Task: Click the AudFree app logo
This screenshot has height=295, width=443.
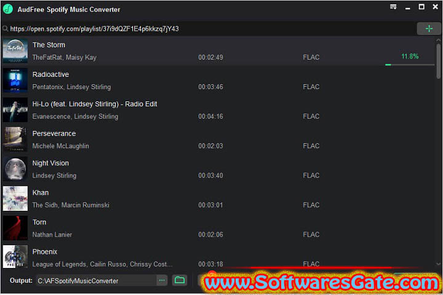Action: [8, 9]
